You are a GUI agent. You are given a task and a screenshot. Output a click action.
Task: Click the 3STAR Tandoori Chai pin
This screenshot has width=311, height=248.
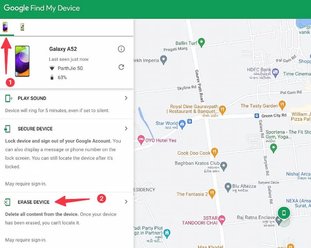point(222,220)
